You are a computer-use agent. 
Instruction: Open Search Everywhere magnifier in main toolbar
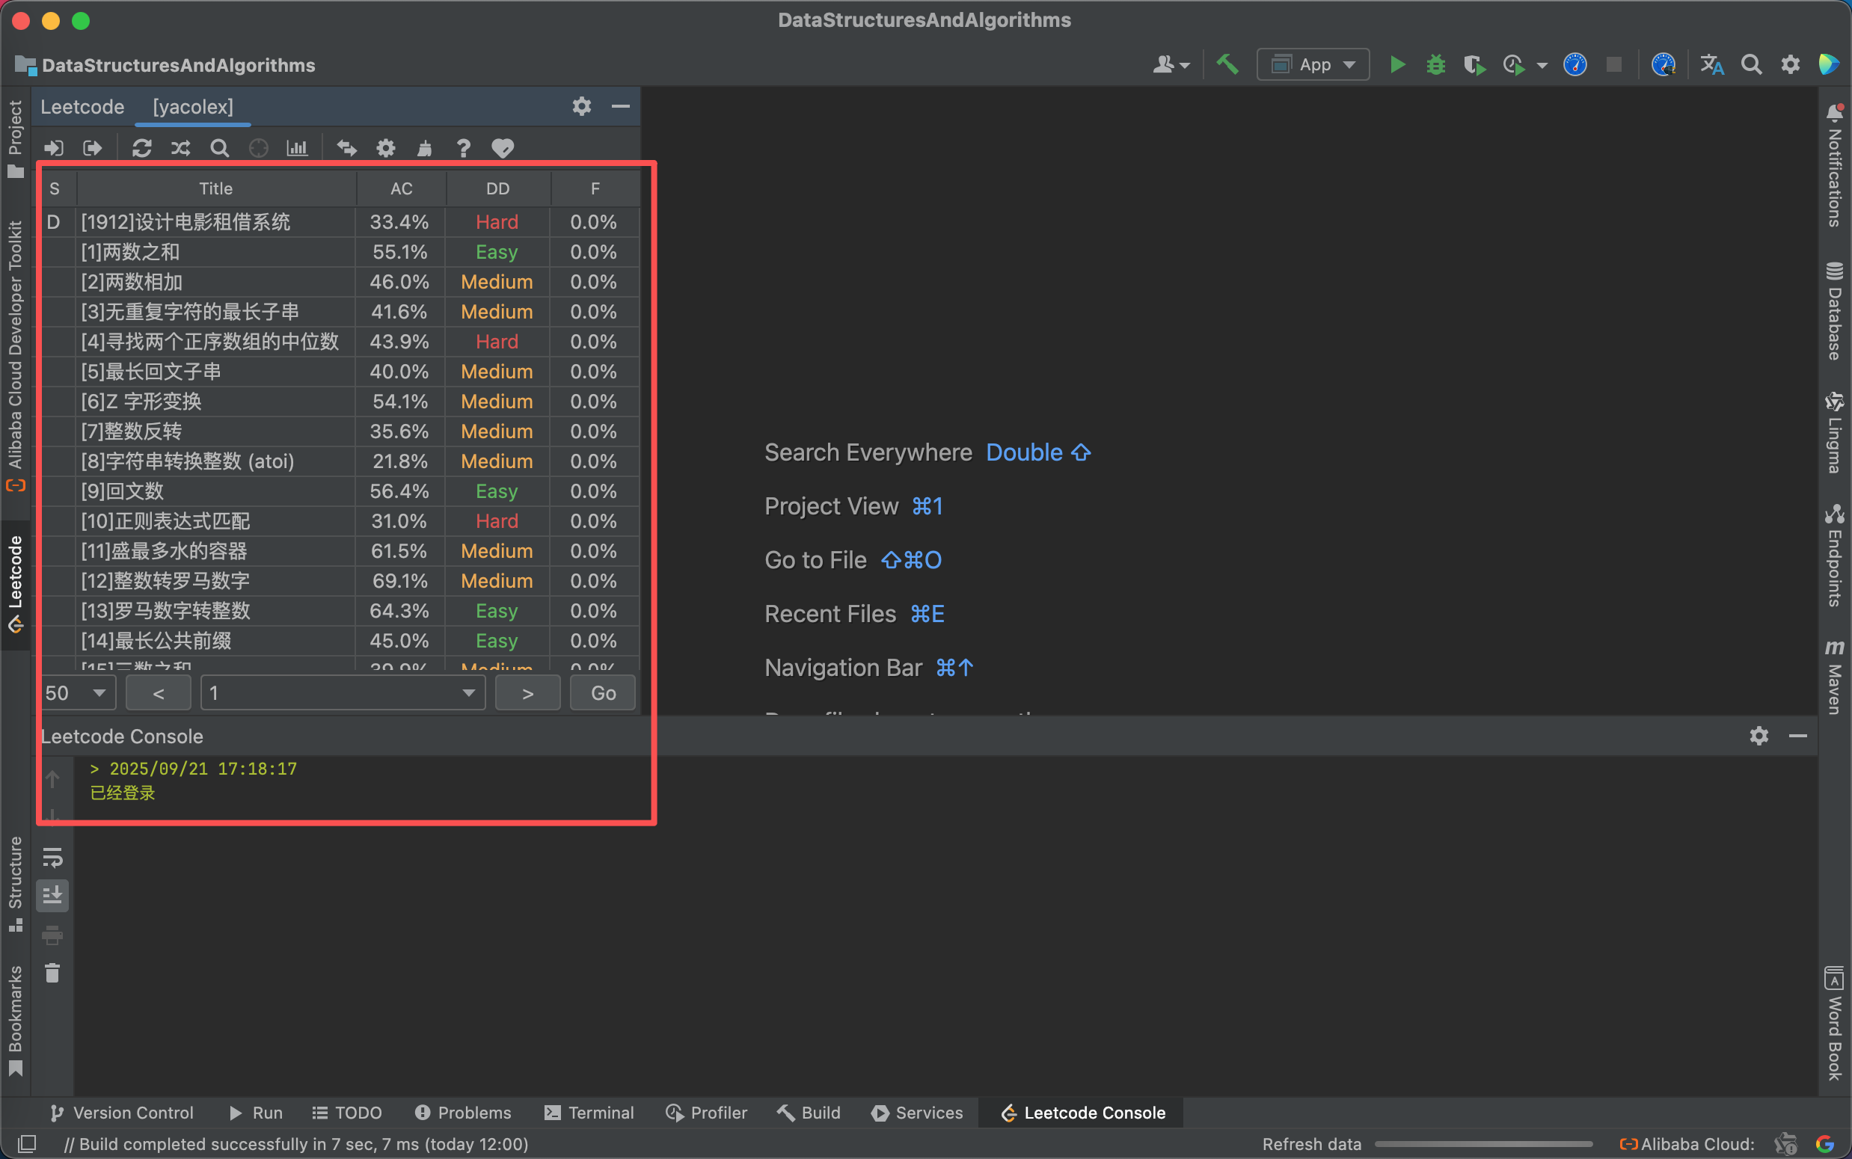[x=1752, y=64]
